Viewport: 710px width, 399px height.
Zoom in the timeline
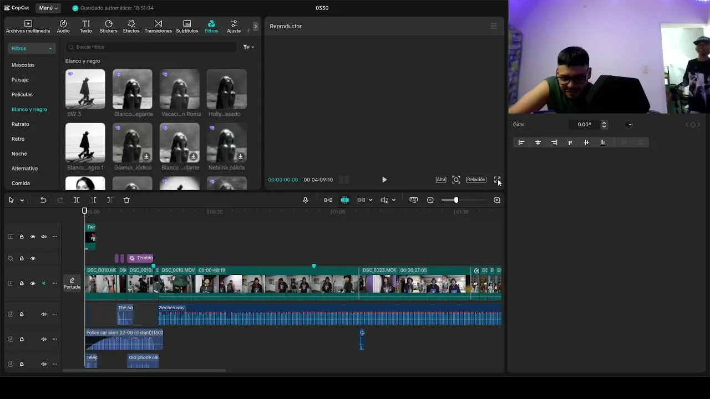click(x=497, y=200)
